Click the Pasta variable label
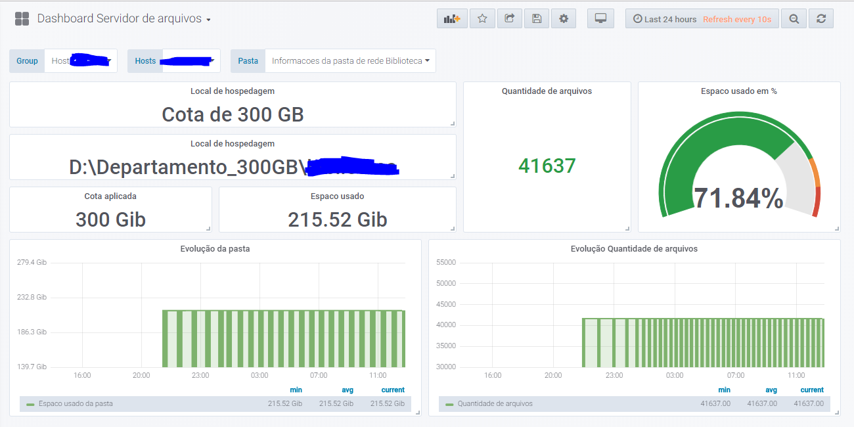 (x=248, y=60)
